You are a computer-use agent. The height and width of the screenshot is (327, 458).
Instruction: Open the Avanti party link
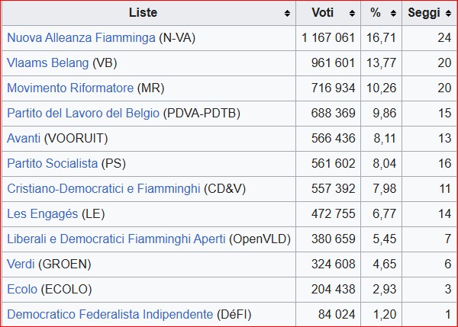click(x=24, y=138)
